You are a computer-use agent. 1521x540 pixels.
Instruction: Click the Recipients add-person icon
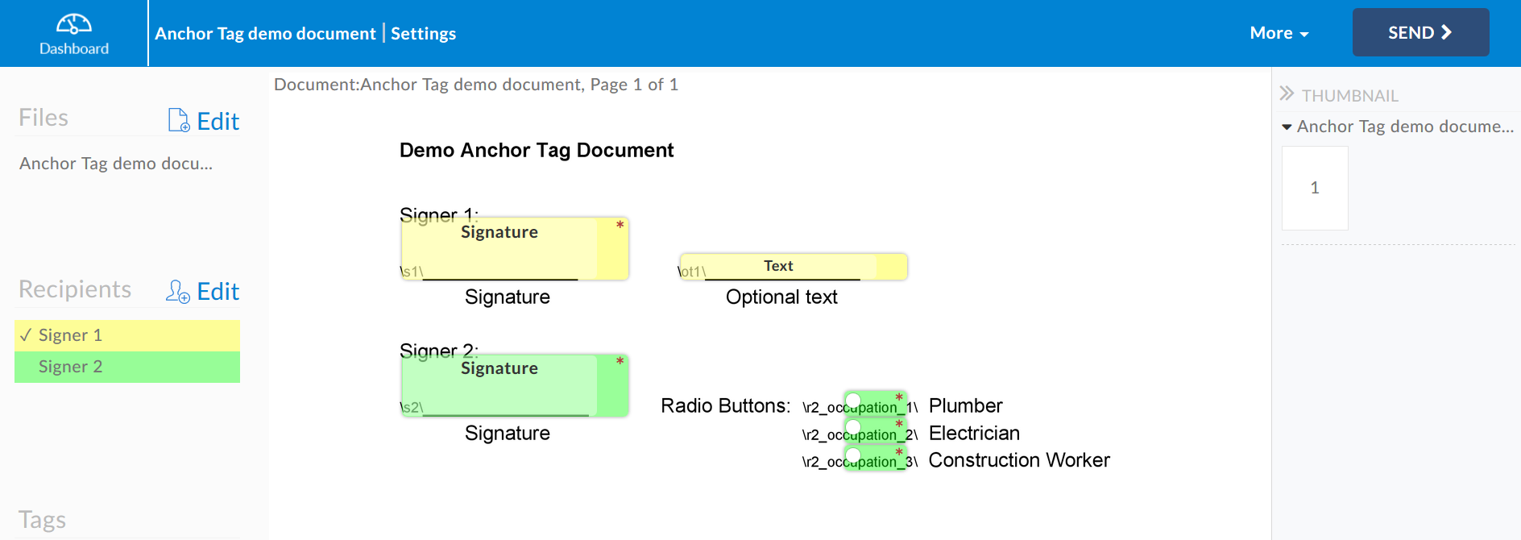[x=178, y=291]
